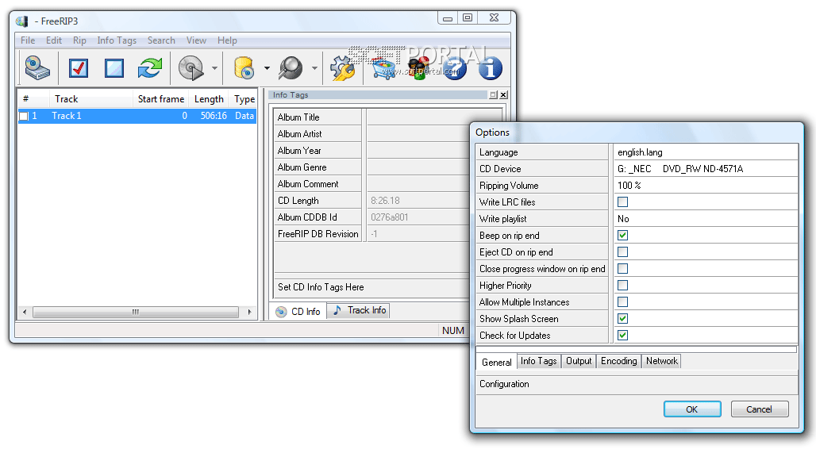This screenshot has height=453, width=816.
Task: Open the dropdown arrow beside the rip disc icon
Action: 214,68
